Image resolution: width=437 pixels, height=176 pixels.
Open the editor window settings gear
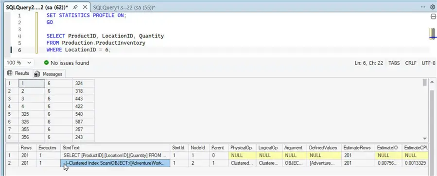pyautogui.click(x=433, y=7)
